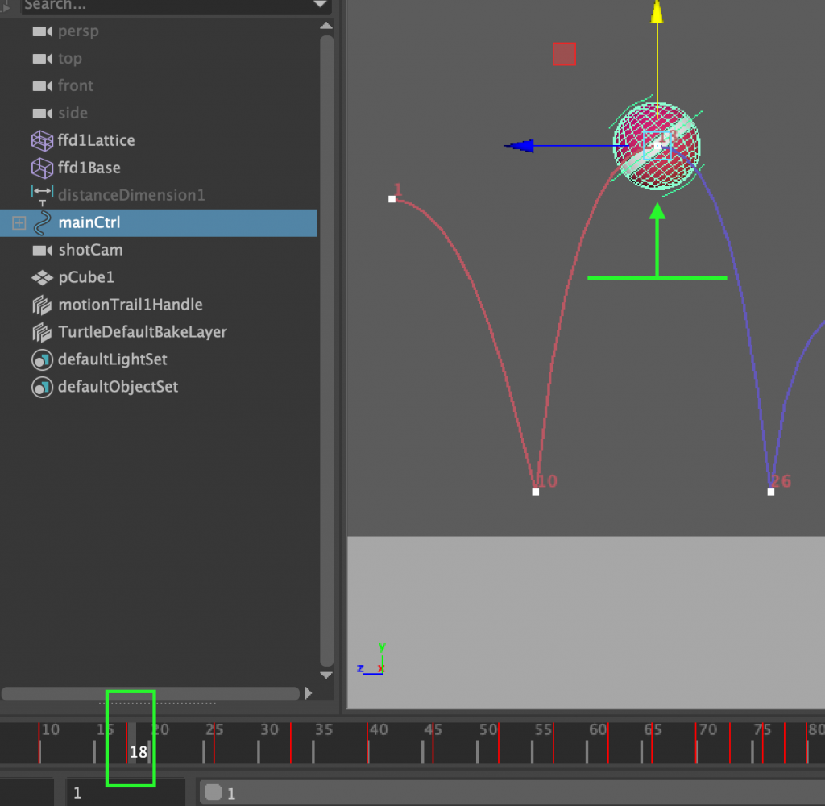Screen dimensions: 825x806
Task: Click the defaultObjectSet set icon
Action: (x=42, y=387)
